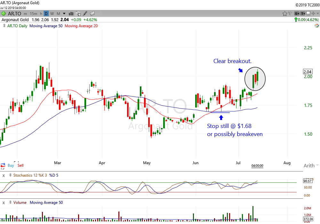Click the Stochastics pane move arrows icon
Image resolution: width=320 pixels, height=224 pixels.
click(11, 175)
